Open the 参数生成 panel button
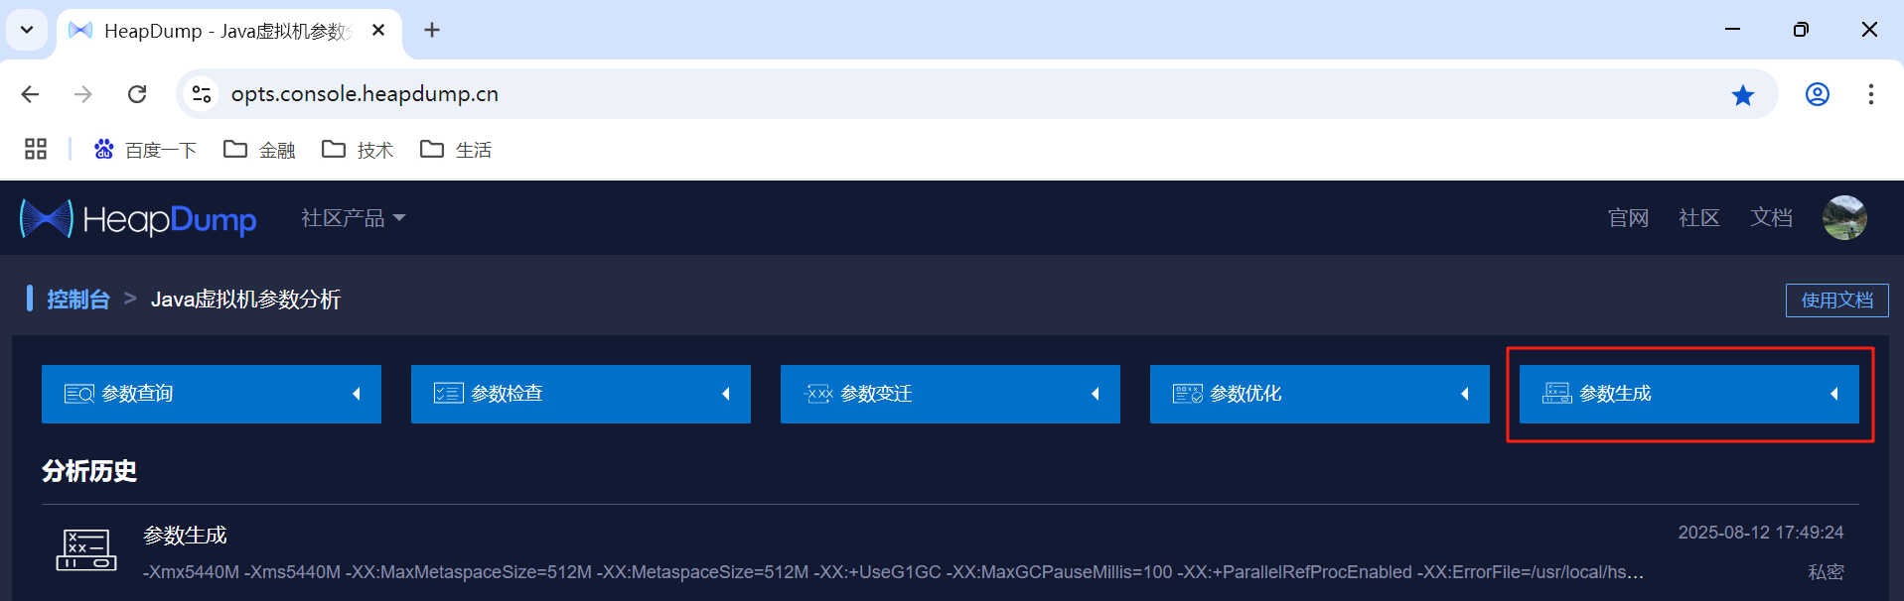The image size is (1904, 601). (x=1689, y=394)
